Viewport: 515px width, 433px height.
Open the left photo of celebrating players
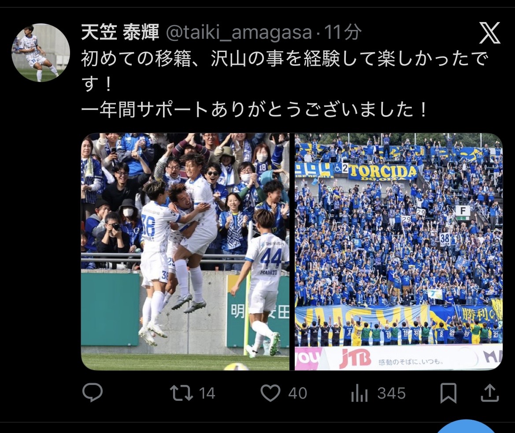tap(185, 251)
